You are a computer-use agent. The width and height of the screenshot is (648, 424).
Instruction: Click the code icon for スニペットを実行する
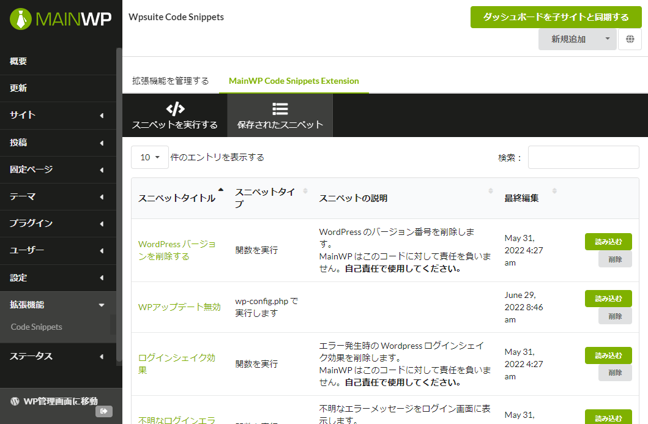tap(175, 109)
